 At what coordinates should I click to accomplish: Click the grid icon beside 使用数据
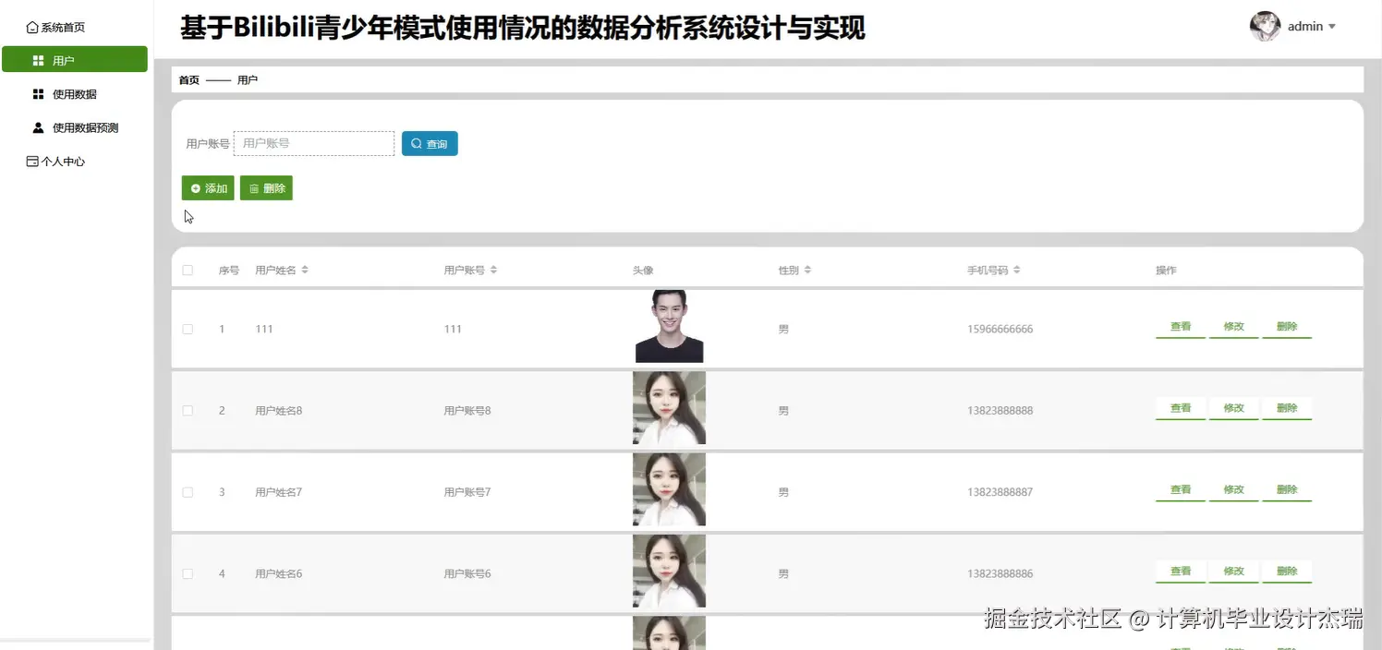[x=38, y=94]
